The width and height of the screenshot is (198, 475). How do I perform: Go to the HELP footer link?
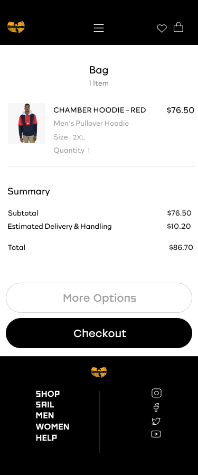click(46, 437)
